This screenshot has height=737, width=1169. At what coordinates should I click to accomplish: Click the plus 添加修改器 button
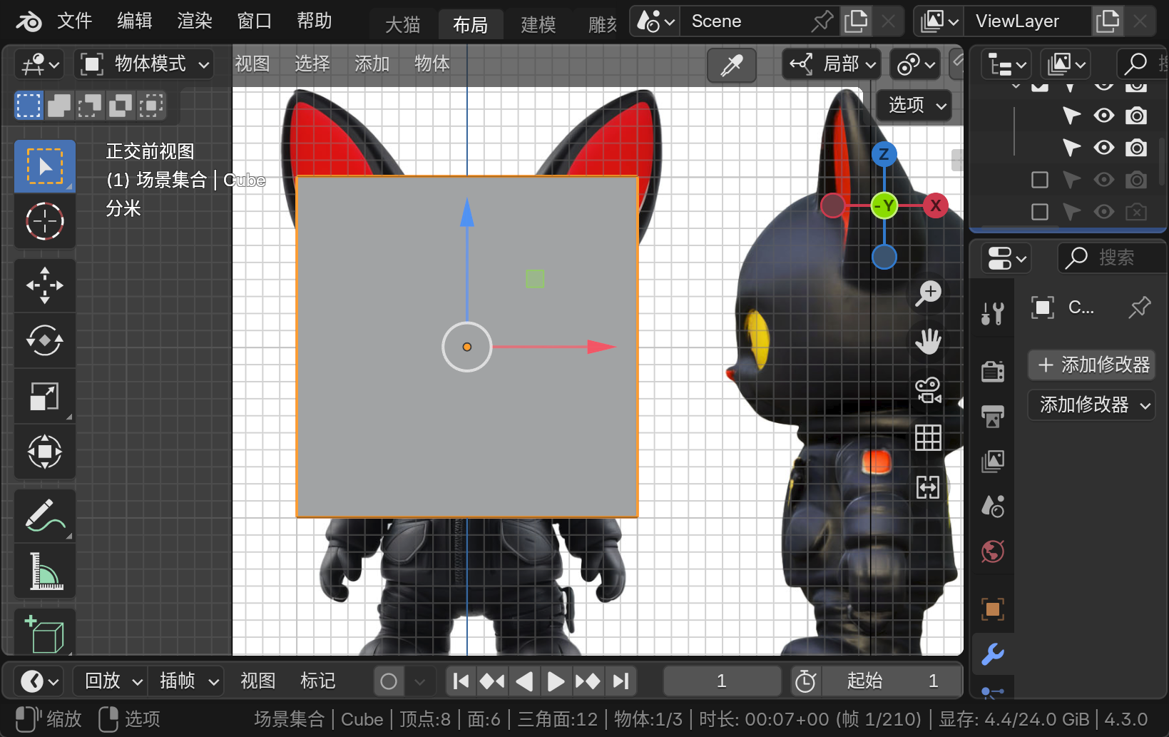[1091, 365]
